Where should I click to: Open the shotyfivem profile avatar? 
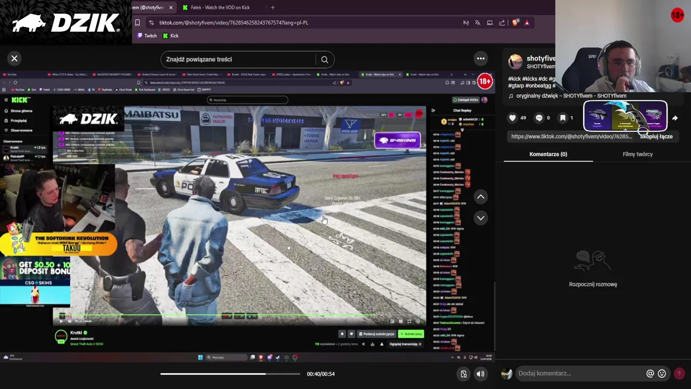point(516,62)
